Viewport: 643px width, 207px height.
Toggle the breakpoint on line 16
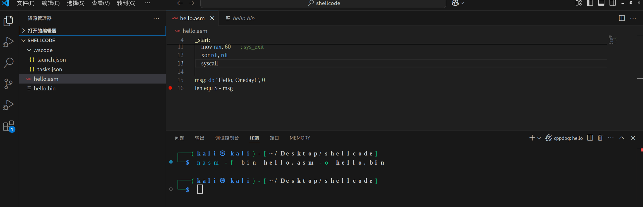click(171, 88)
